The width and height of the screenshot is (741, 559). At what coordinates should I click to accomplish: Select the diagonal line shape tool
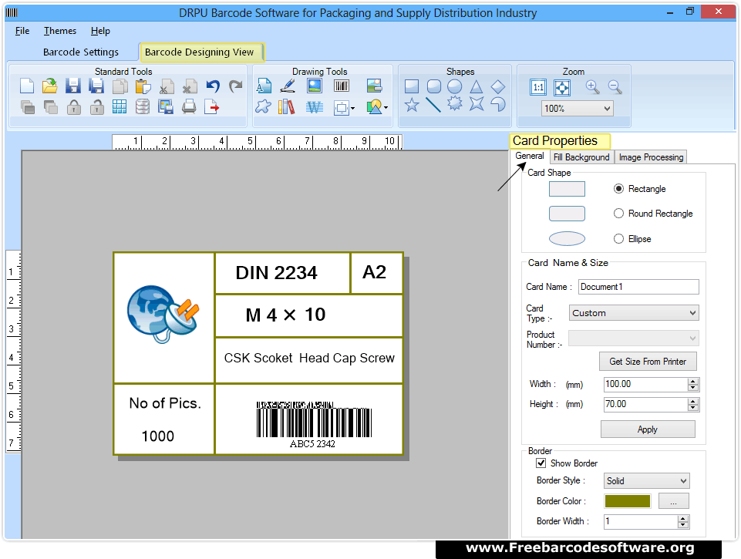(x=433, y=104)
